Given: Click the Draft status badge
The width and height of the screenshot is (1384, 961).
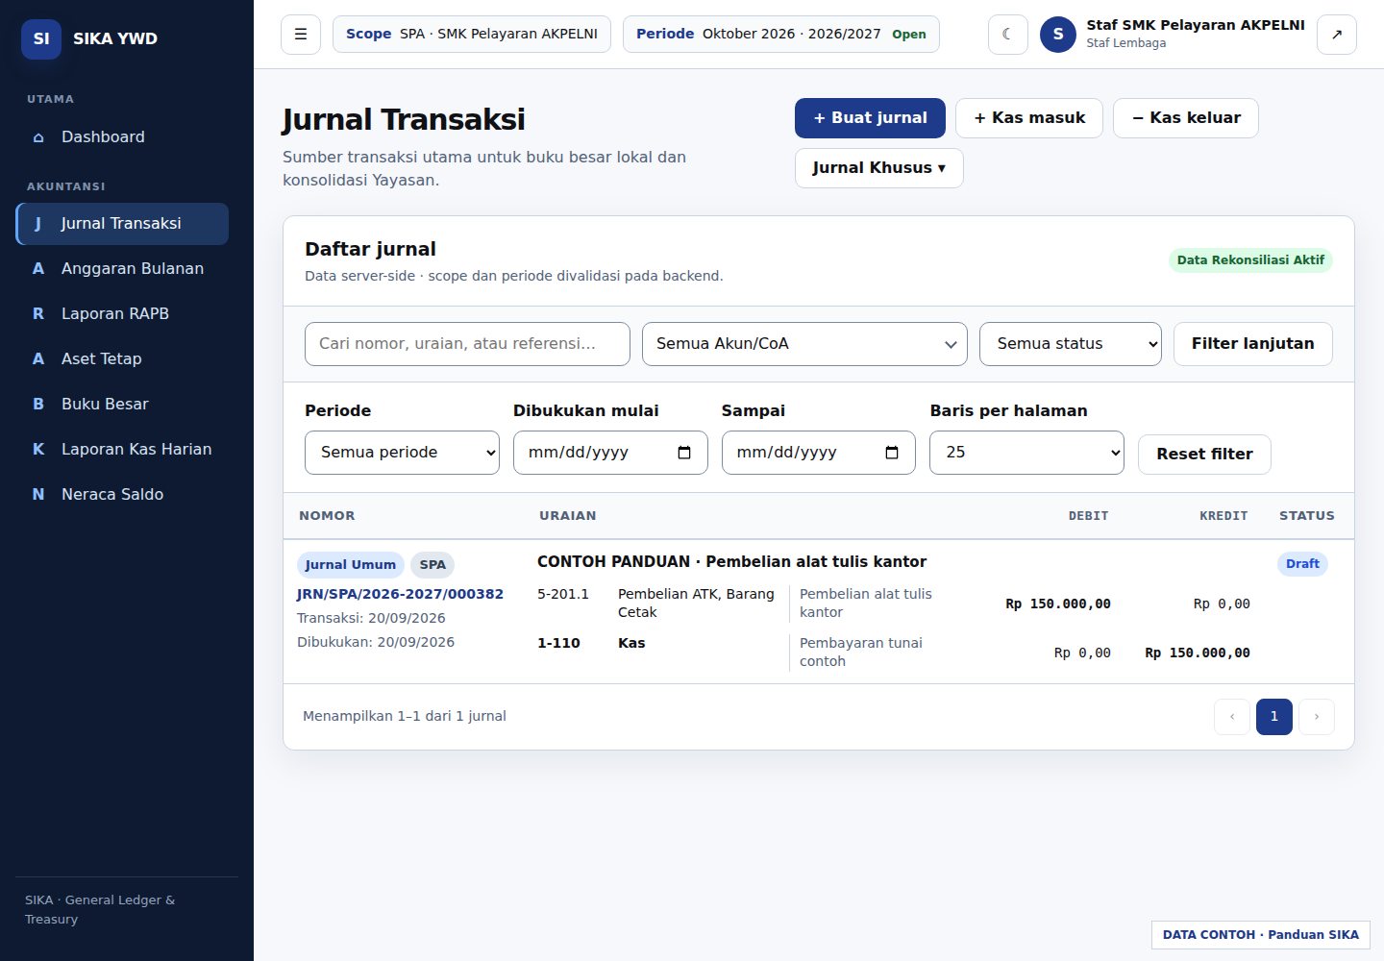Looking at the screenshot, I should 1302,564.
